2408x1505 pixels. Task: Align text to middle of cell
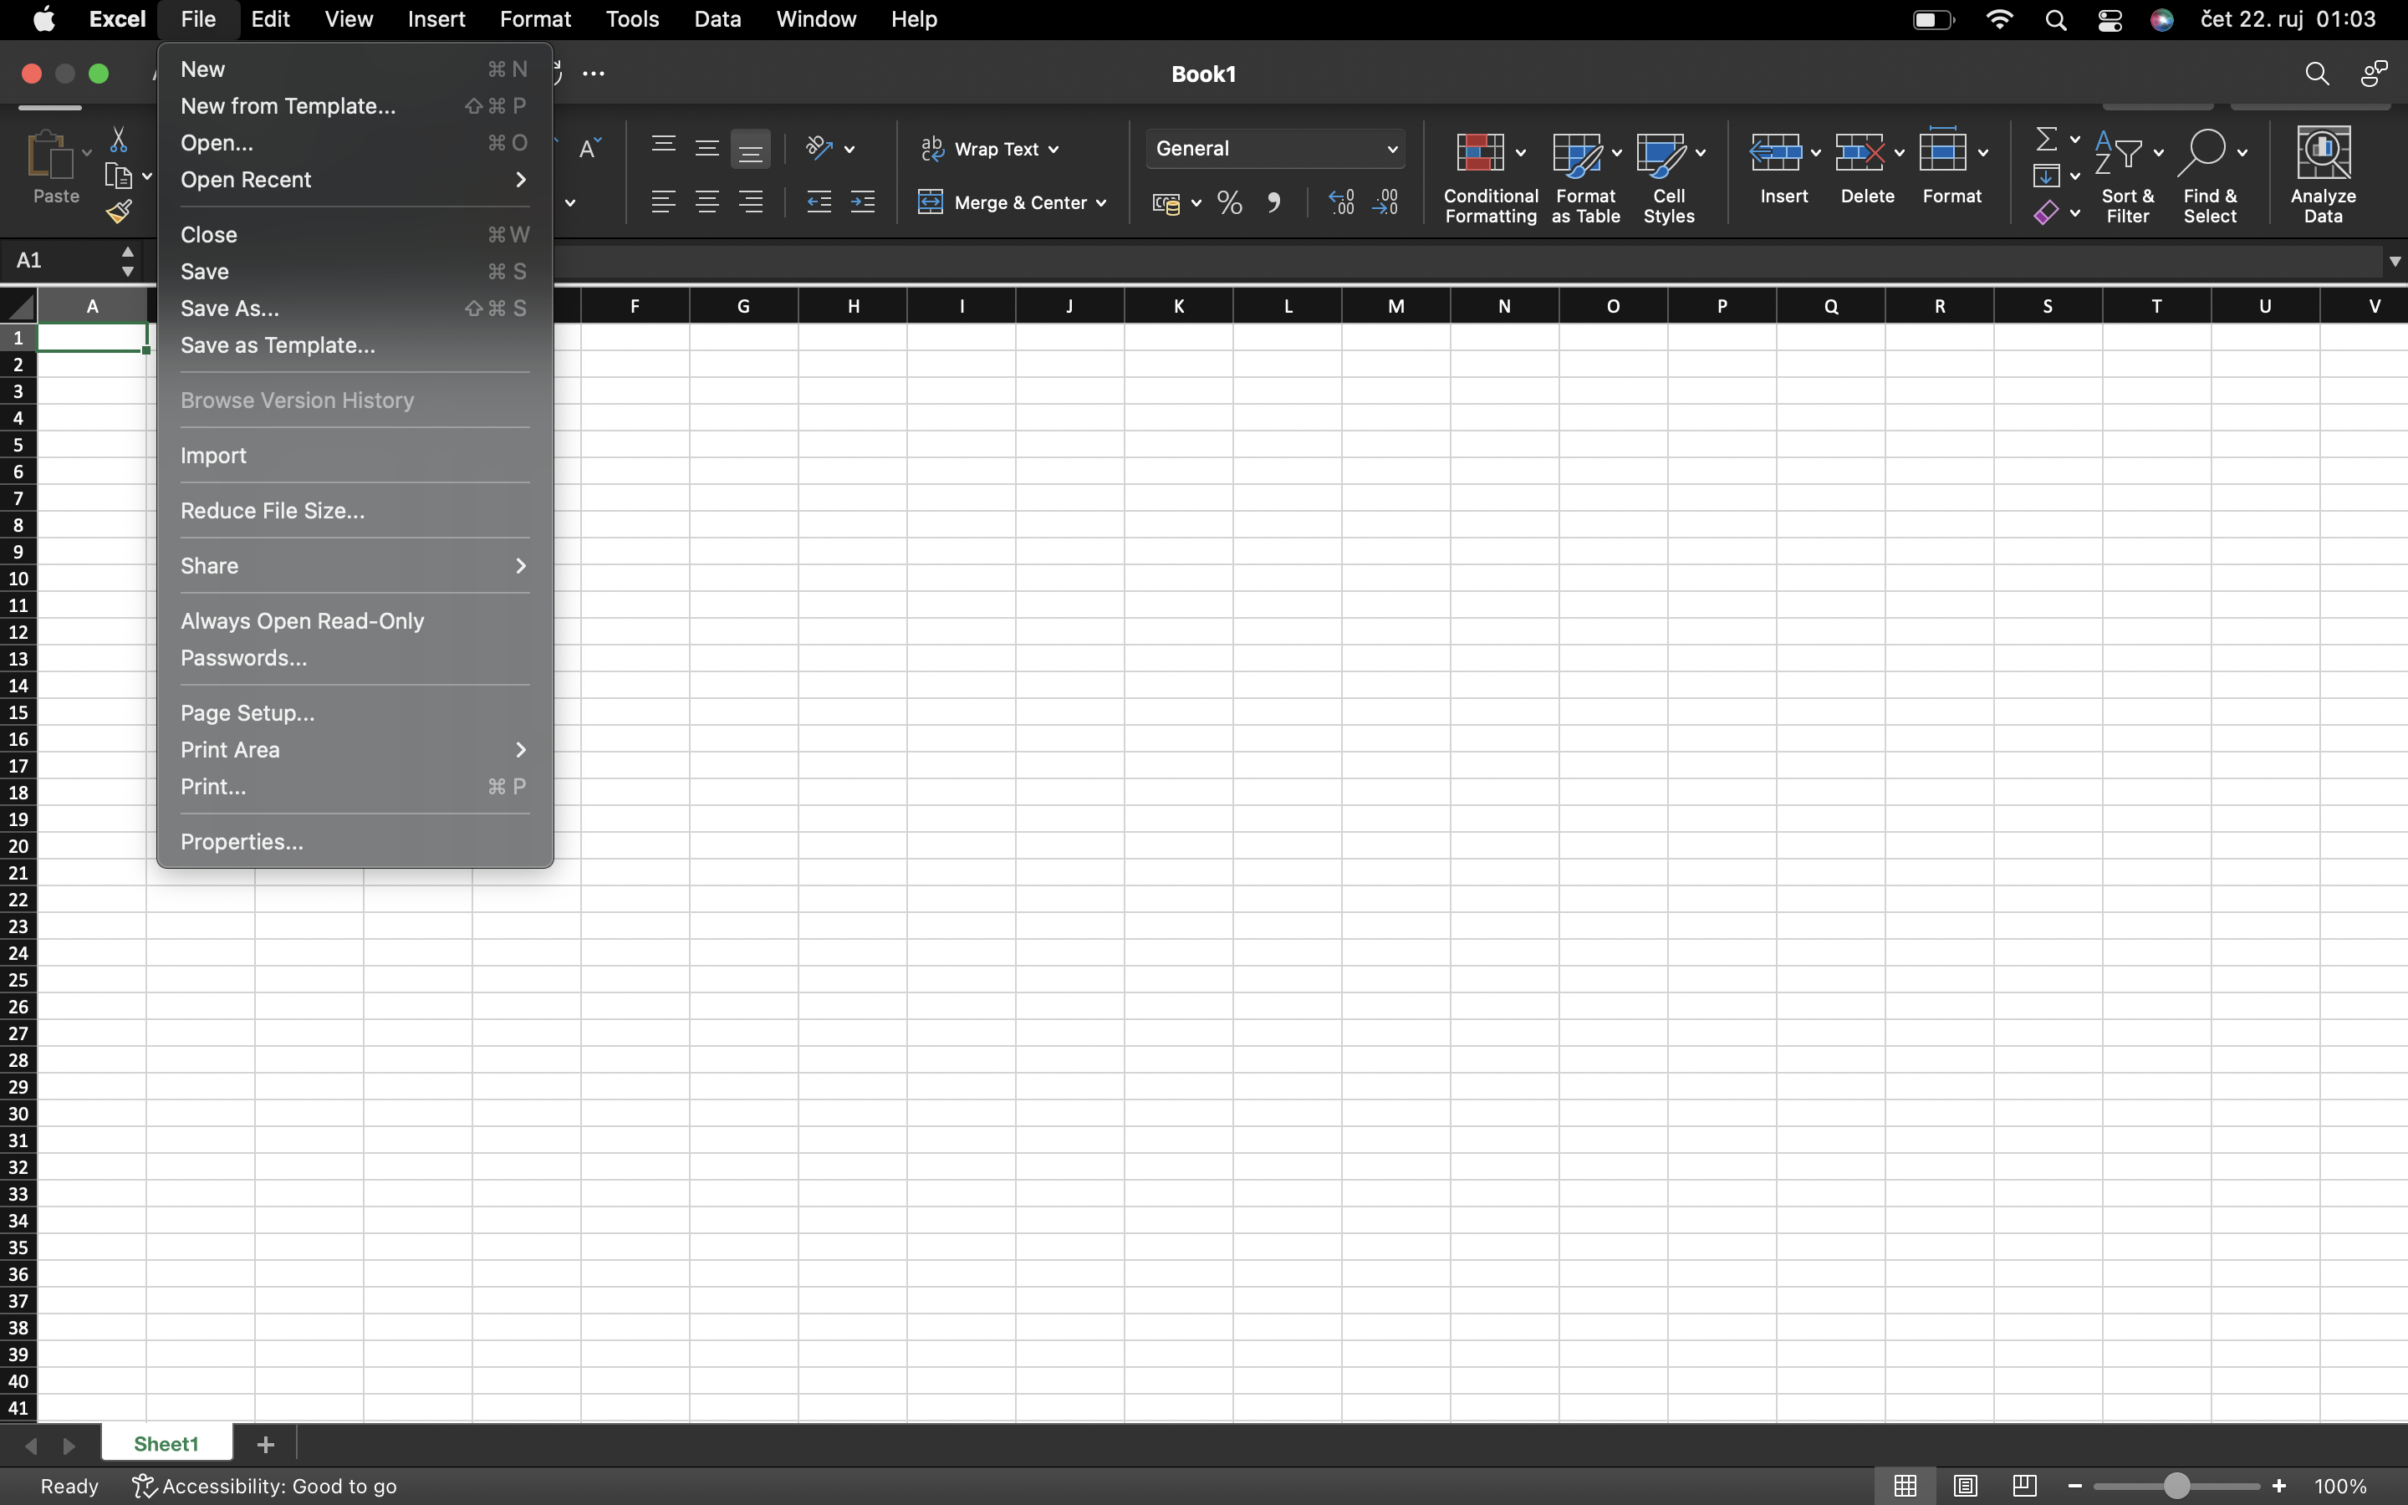coord(707,147)
